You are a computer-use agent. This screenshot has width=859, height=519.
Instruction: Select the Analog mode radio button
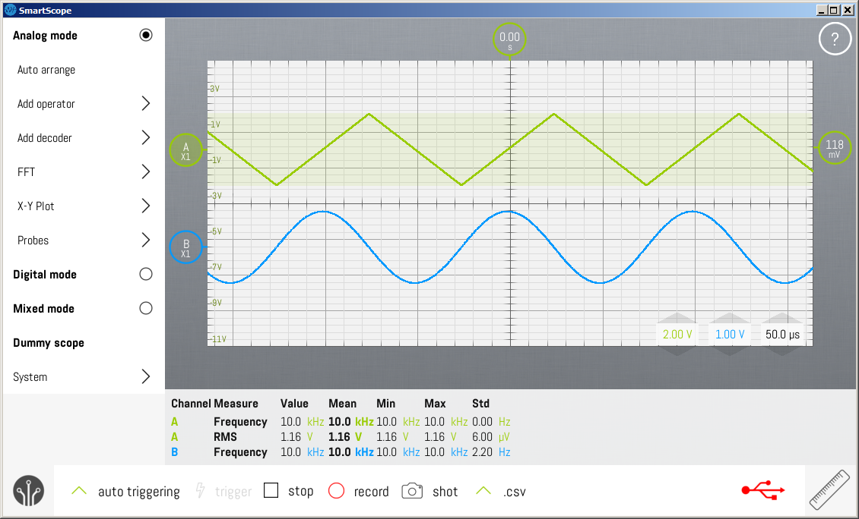click(146, 35)
